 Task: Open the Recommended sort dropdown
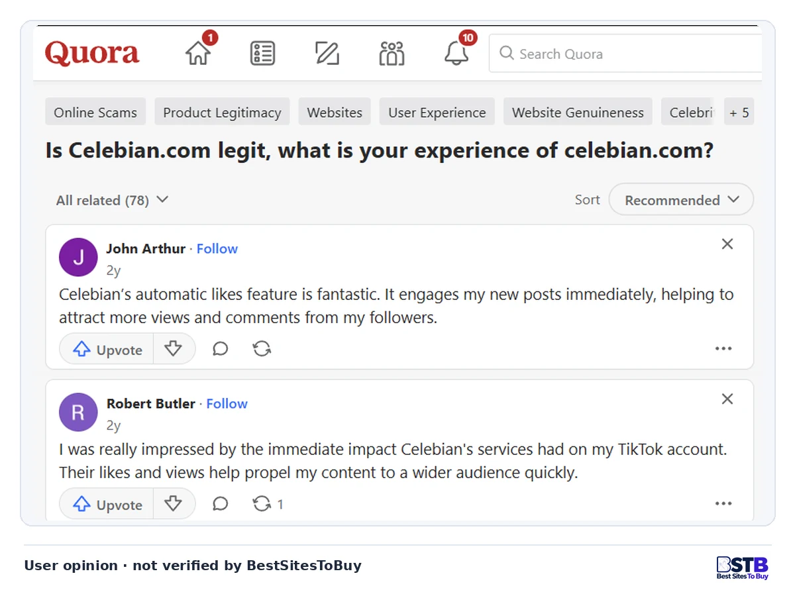681,200
